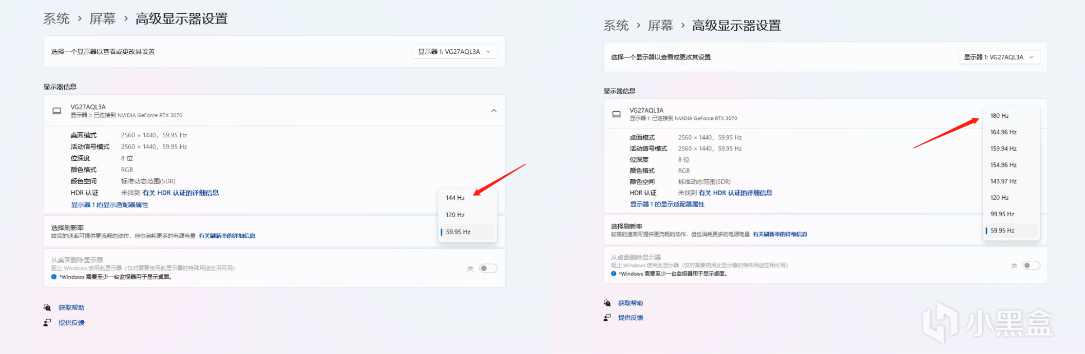Go to 系统 breadcrumb in right panel
This screenshot has height=354, width=1085.
click(616, 26)
